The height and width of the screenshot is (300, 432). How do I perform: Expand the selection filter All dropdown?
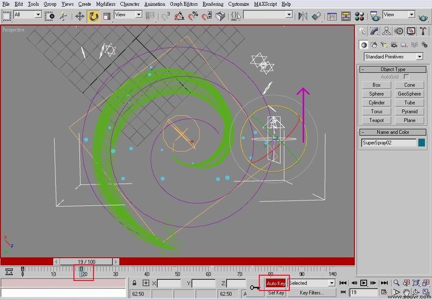[27, 15]
